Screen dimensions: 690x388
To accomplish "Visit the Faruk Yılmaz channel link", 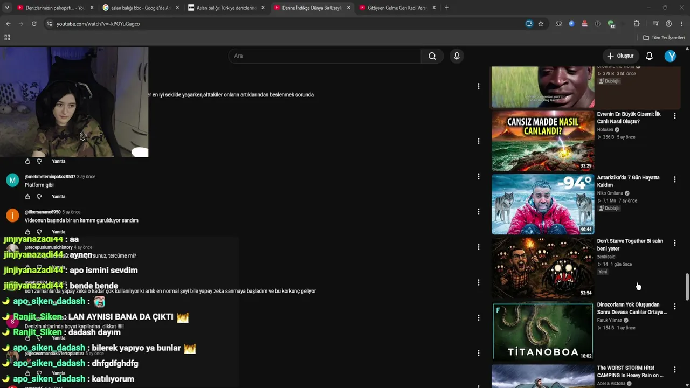I will tap(609, 321).
